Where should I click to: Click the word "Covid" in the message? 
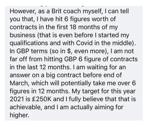point(84,43)
